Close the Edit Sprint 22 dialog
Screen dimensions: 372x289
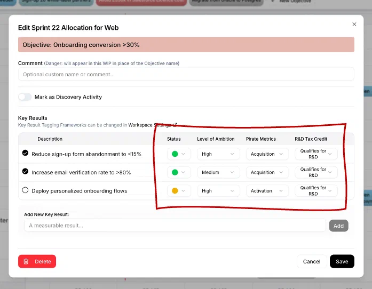(x=354, y=24)
